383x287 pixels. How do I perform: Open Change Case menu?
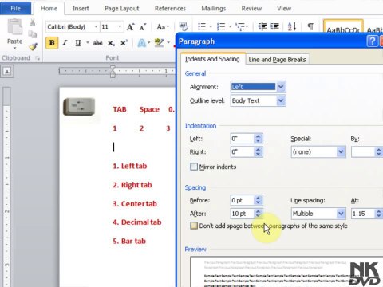click(x=163, y=27)
